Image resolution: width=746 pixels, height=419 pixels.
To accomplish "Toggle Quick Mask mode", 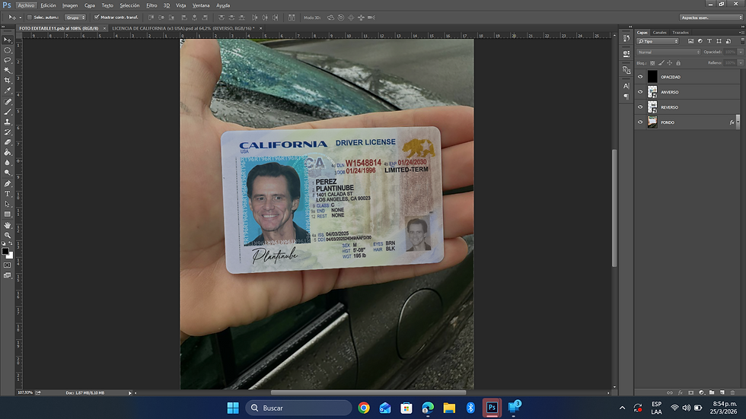I will (7, 265).
